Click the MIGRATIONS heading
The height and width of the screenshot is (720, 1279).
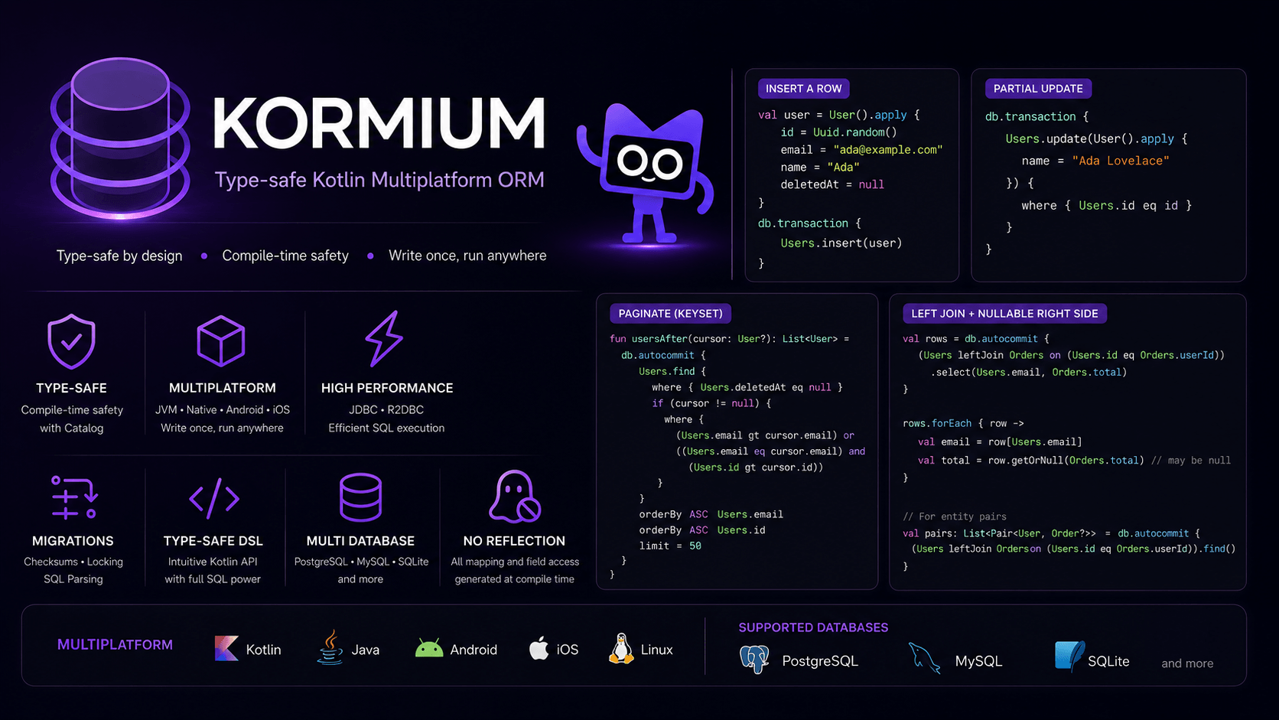(x=73, y=541)
